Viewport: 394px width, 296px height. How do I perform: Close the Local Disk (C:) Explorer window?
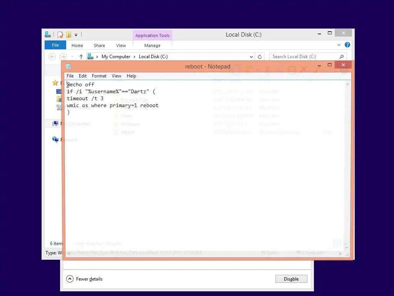click(x=344, y=33)
